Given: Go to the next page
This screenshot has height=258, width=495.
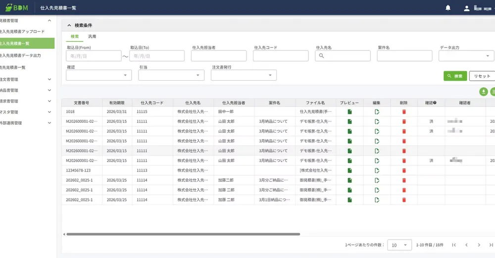Looking at the screenshot, I should 479,245.
